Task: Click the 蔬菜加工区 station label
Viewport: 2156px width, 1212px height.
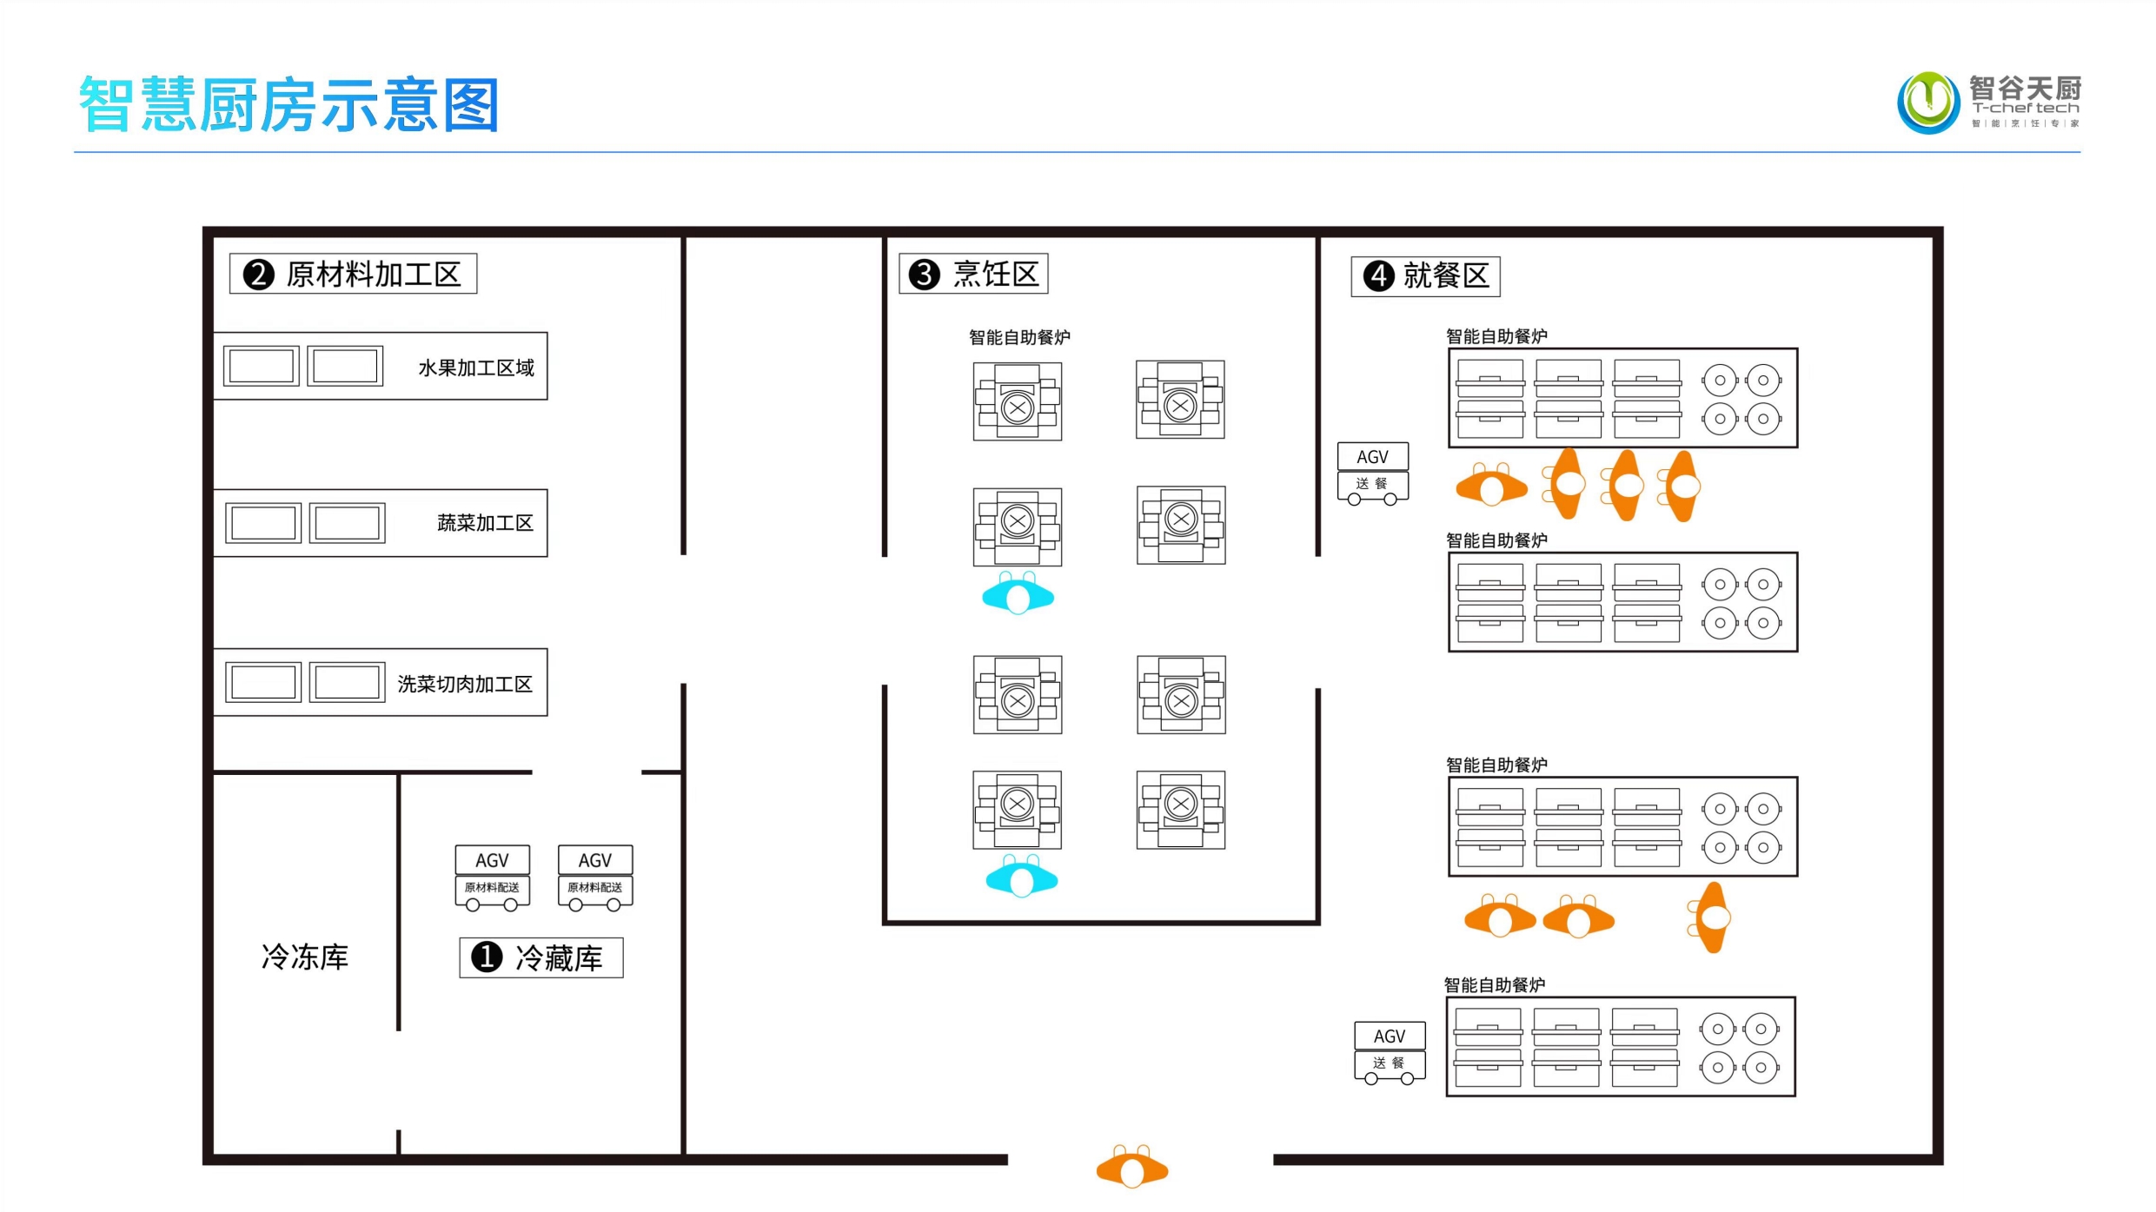Action: 484,523
